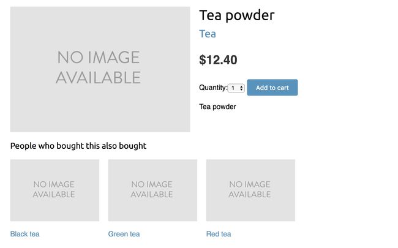This screenshot has width=398, height=248.
Task: Click the Green tea placeholder thumbnail
Action: click(152, 190)
